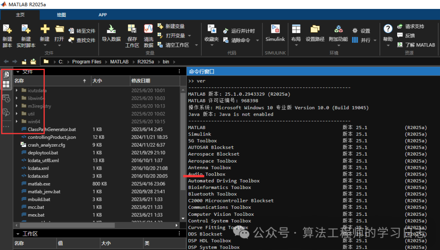Click 新建变量 new variable
Viewport: 440px width, 250px height.
pyautogui.click(x=171, y=26)
